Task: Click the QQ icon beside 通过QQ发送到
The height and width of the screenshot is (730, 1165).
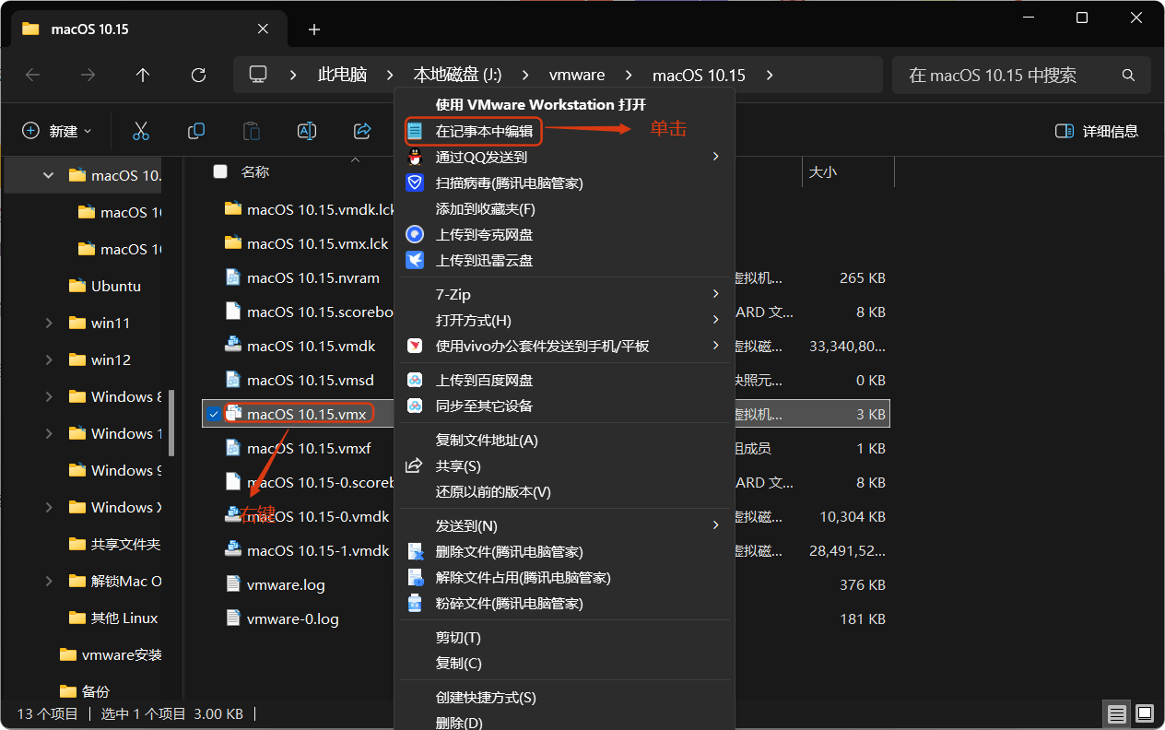Action: [415, 157]
